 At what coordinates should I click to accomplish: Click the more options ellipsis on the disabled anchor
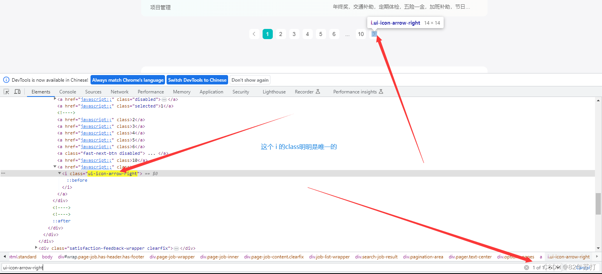[165, 99]
